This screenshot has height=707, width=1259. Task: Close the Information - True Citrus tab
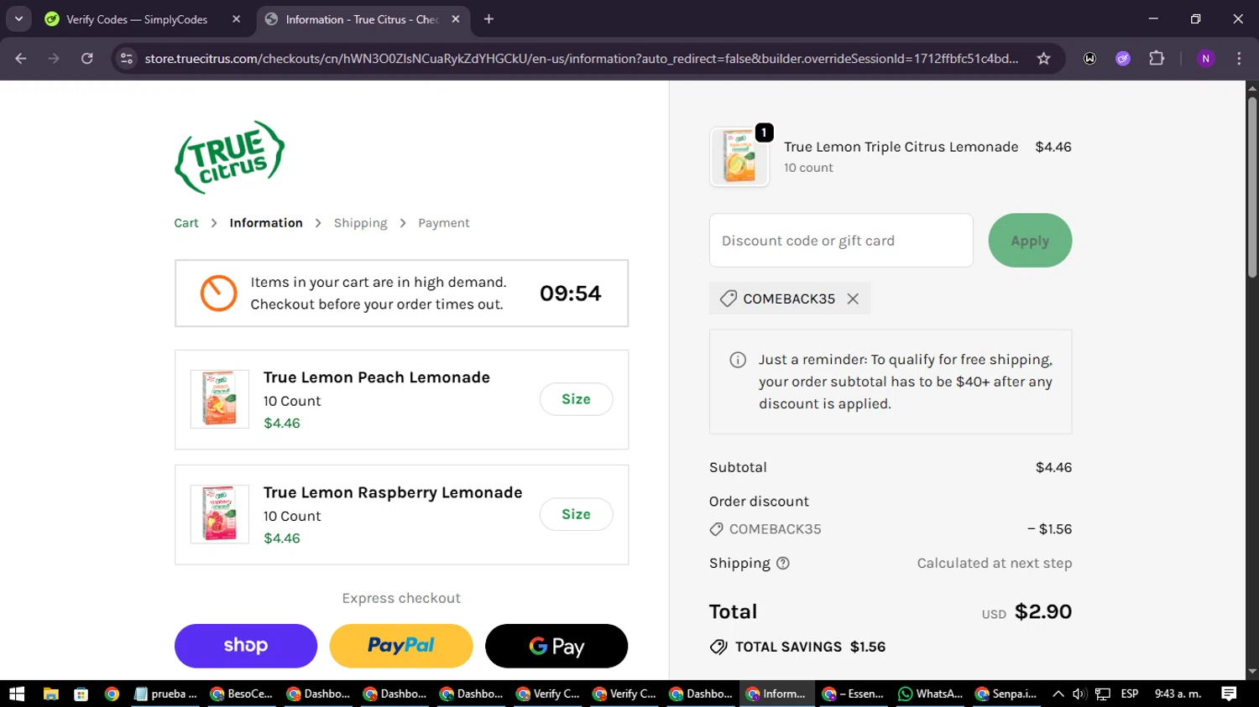[x=456, y=19]
